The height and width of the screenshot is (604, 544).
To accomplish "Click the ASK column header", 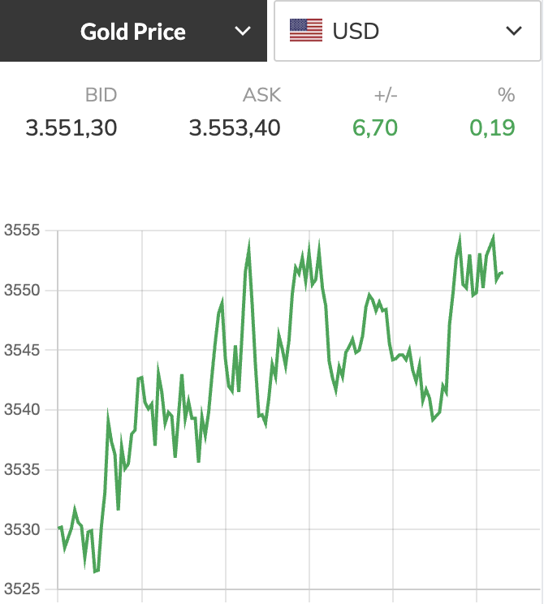I will point(262,95).
